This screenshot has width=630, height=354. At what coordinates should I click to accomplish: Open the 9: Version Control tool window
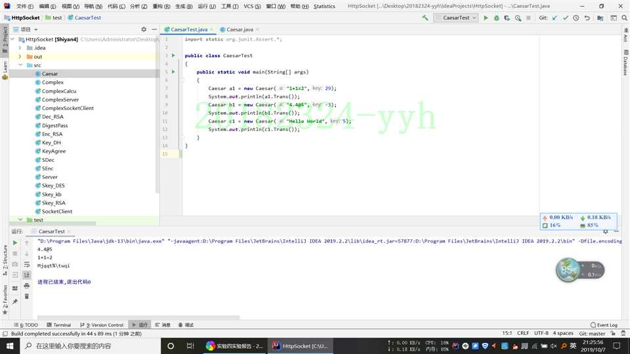(102, 324)
